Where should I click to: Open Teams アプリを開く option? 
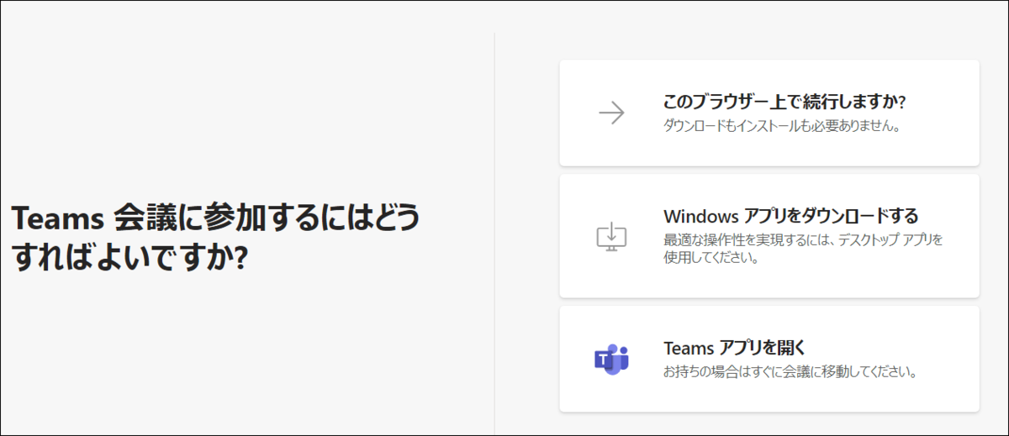pos(769,359)
